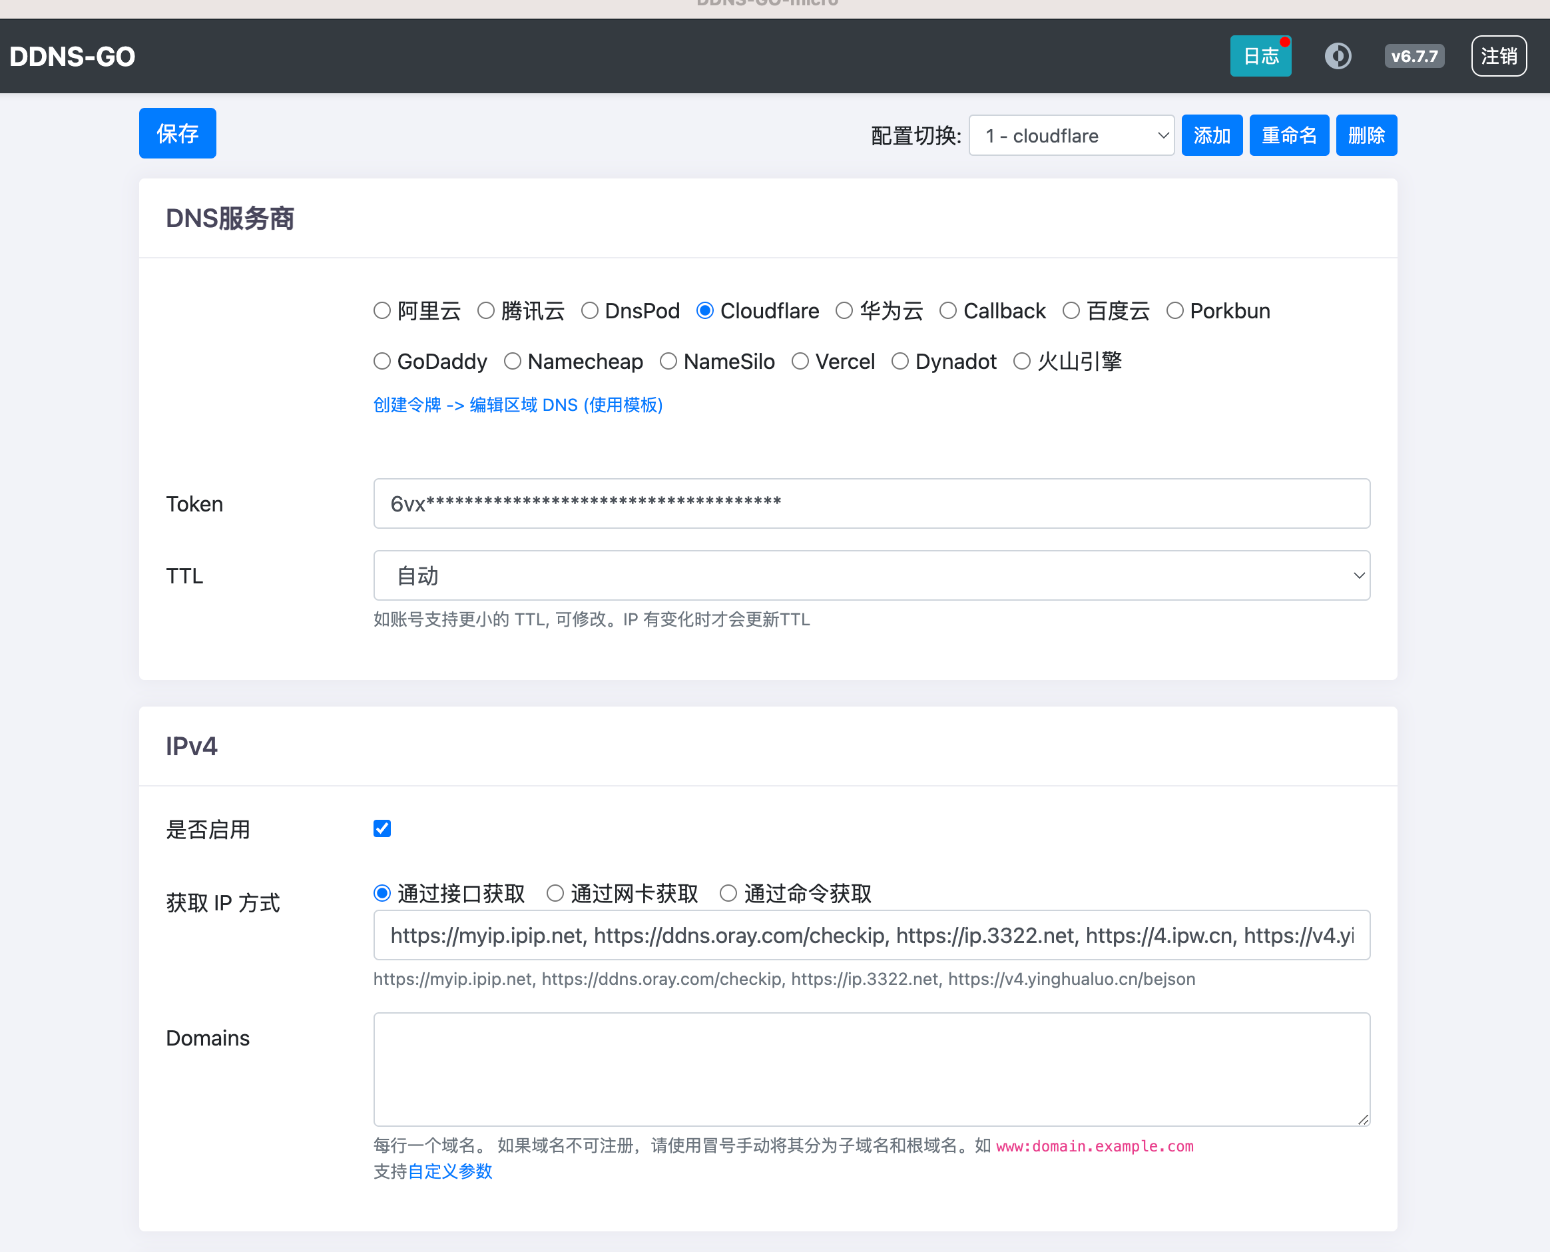This screenshot has height=1252, width=1550.
Task: Open the 日志 (logs) panel
Action: click(1260, 55)
